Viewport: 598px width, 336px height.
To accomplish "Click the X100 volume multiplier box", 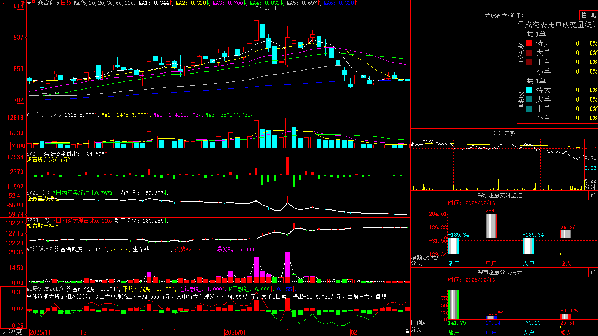I will coord(18,146).
